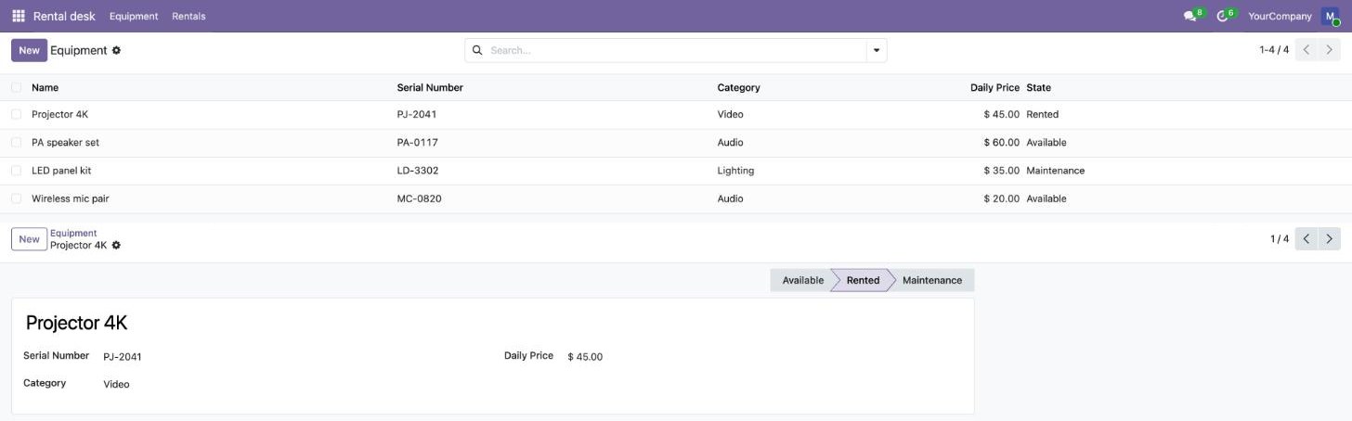Click the Video category cell in the list

730,114
